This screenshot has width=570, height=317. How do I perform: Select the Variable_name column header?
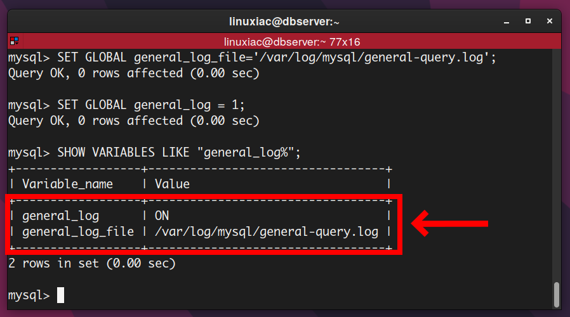68,184
